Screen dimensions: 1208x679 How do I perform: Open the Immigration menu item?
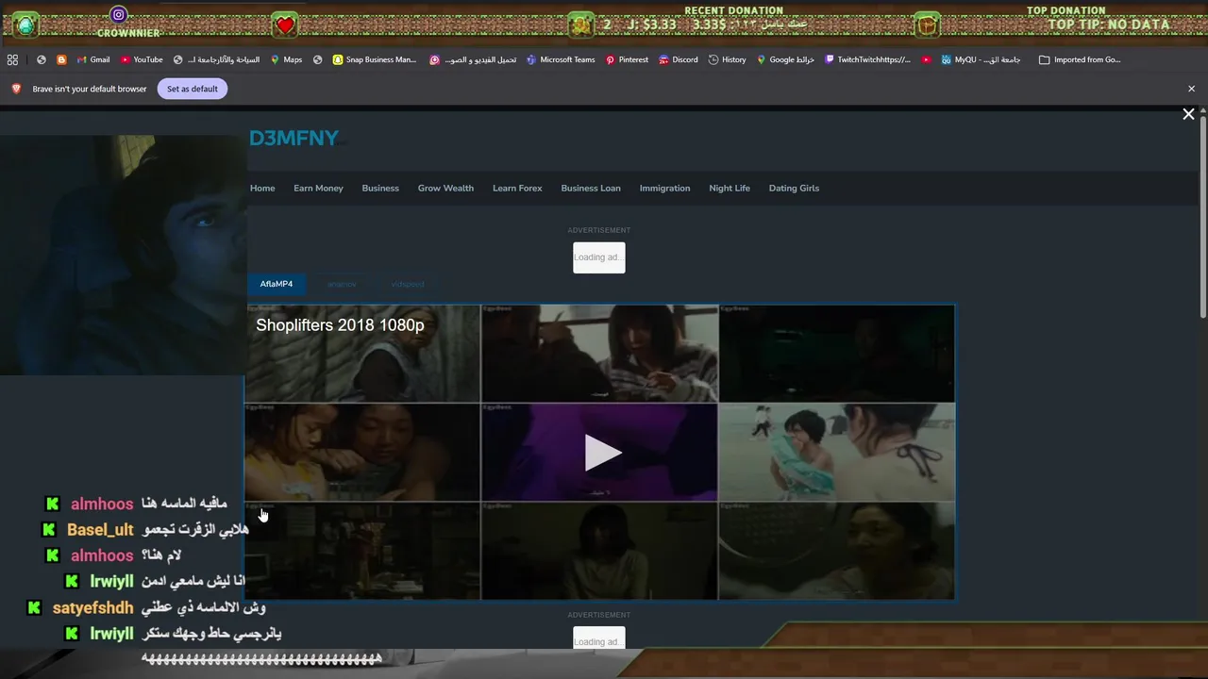pos(664,188)
